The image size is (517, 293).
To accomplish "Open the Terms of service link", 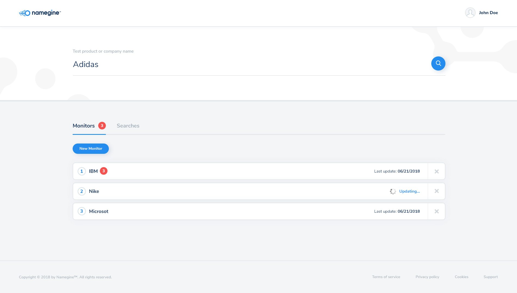I will coord(386,277).
